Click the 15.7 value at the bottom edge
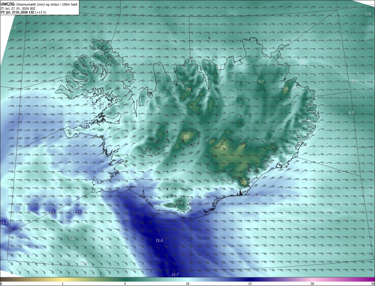The image size is (375, 286). pyautogui.click(x=175, y=275)
